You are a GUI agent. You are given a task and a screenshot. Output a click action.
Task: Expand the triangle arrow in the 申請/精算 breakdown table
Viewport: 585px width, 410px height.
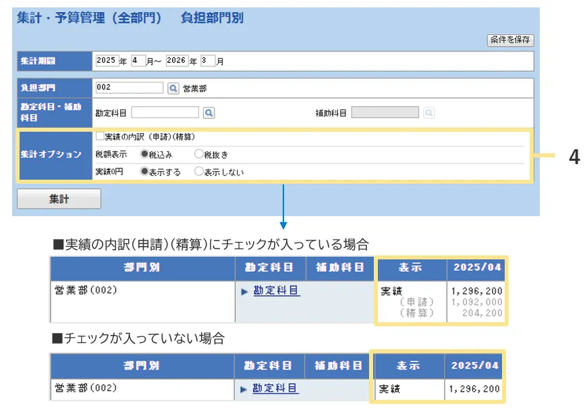244,291
